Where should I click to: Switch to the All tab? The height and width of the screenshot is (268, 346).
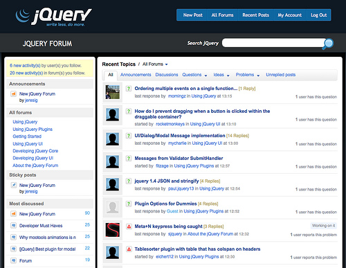[x=111, y=75]
